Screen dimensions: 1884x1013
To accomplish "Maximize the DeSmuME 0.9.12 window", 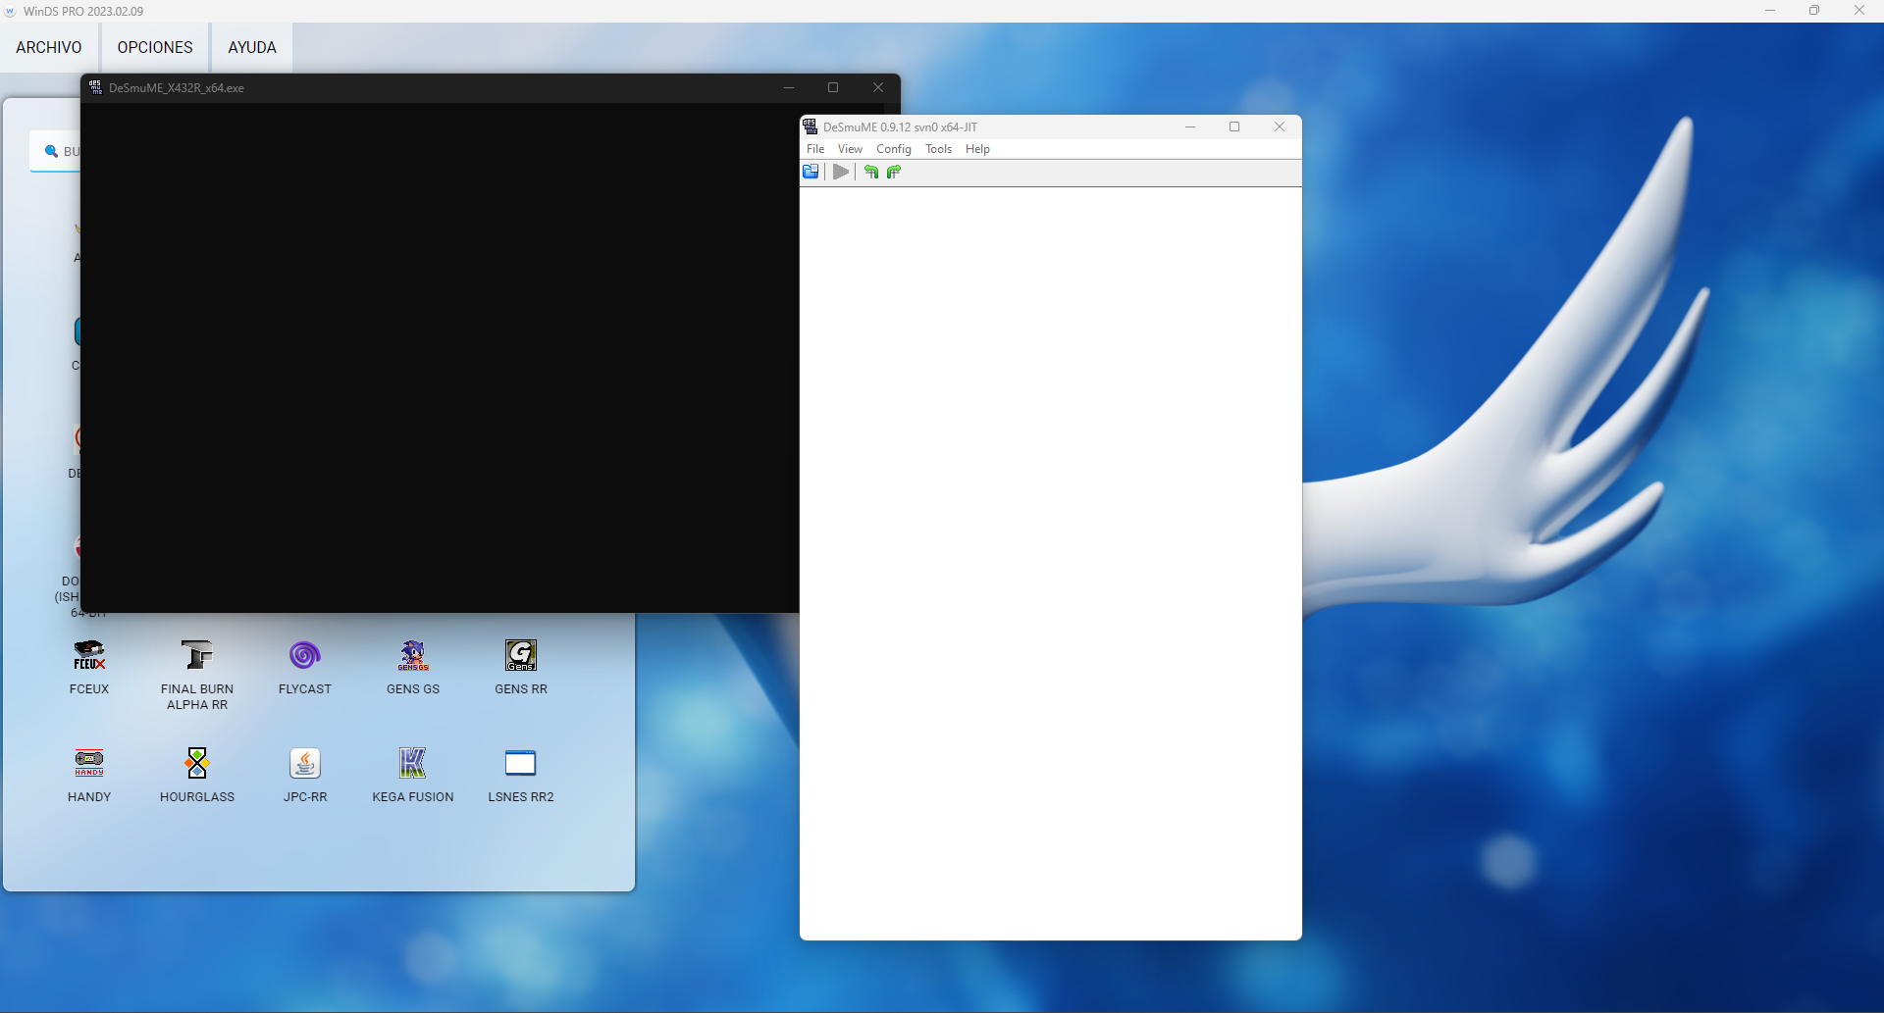I will click(1234, 127).
